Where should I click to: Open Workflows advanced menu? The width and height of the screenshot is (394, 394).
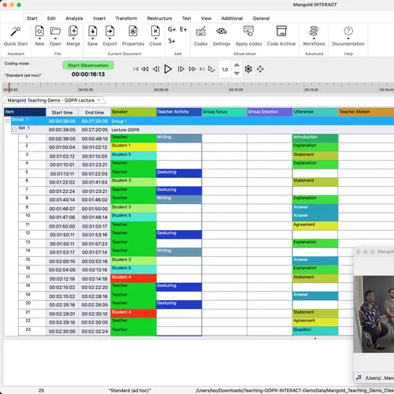click(314, 31)
